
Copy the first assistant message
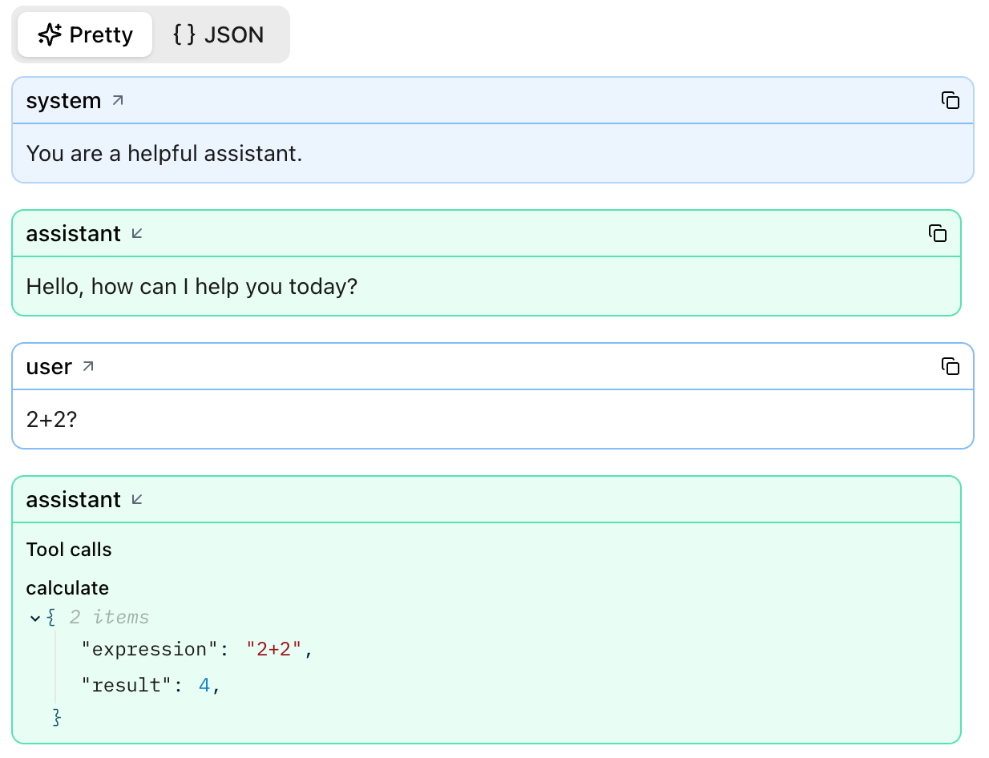(938, 233)
